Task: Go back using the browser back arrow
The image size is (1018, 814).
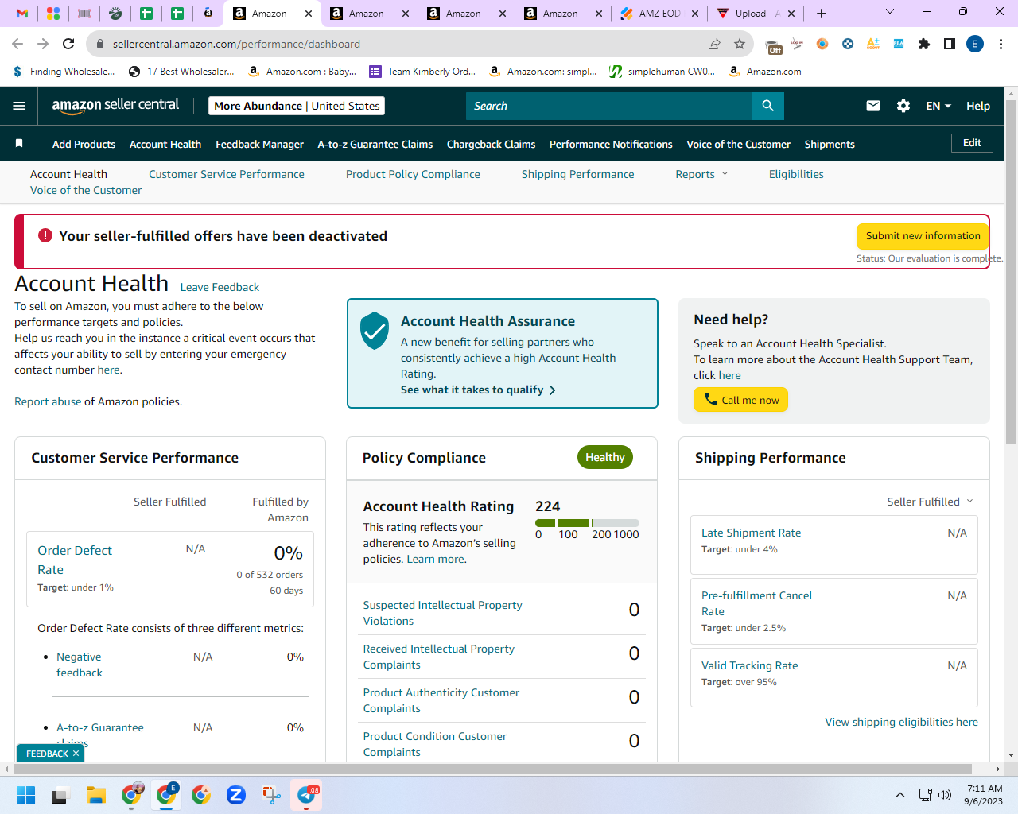Action: 17,44
